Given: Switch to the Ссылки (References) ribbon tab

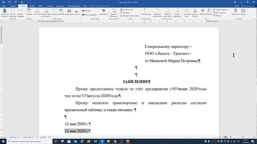Looking at the screenshot, I should coord(50,6).
